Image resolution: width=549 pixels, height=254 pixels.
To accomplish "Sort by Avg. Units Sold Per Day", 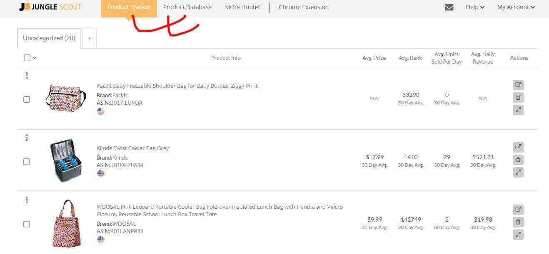I will tap(447, 58).
